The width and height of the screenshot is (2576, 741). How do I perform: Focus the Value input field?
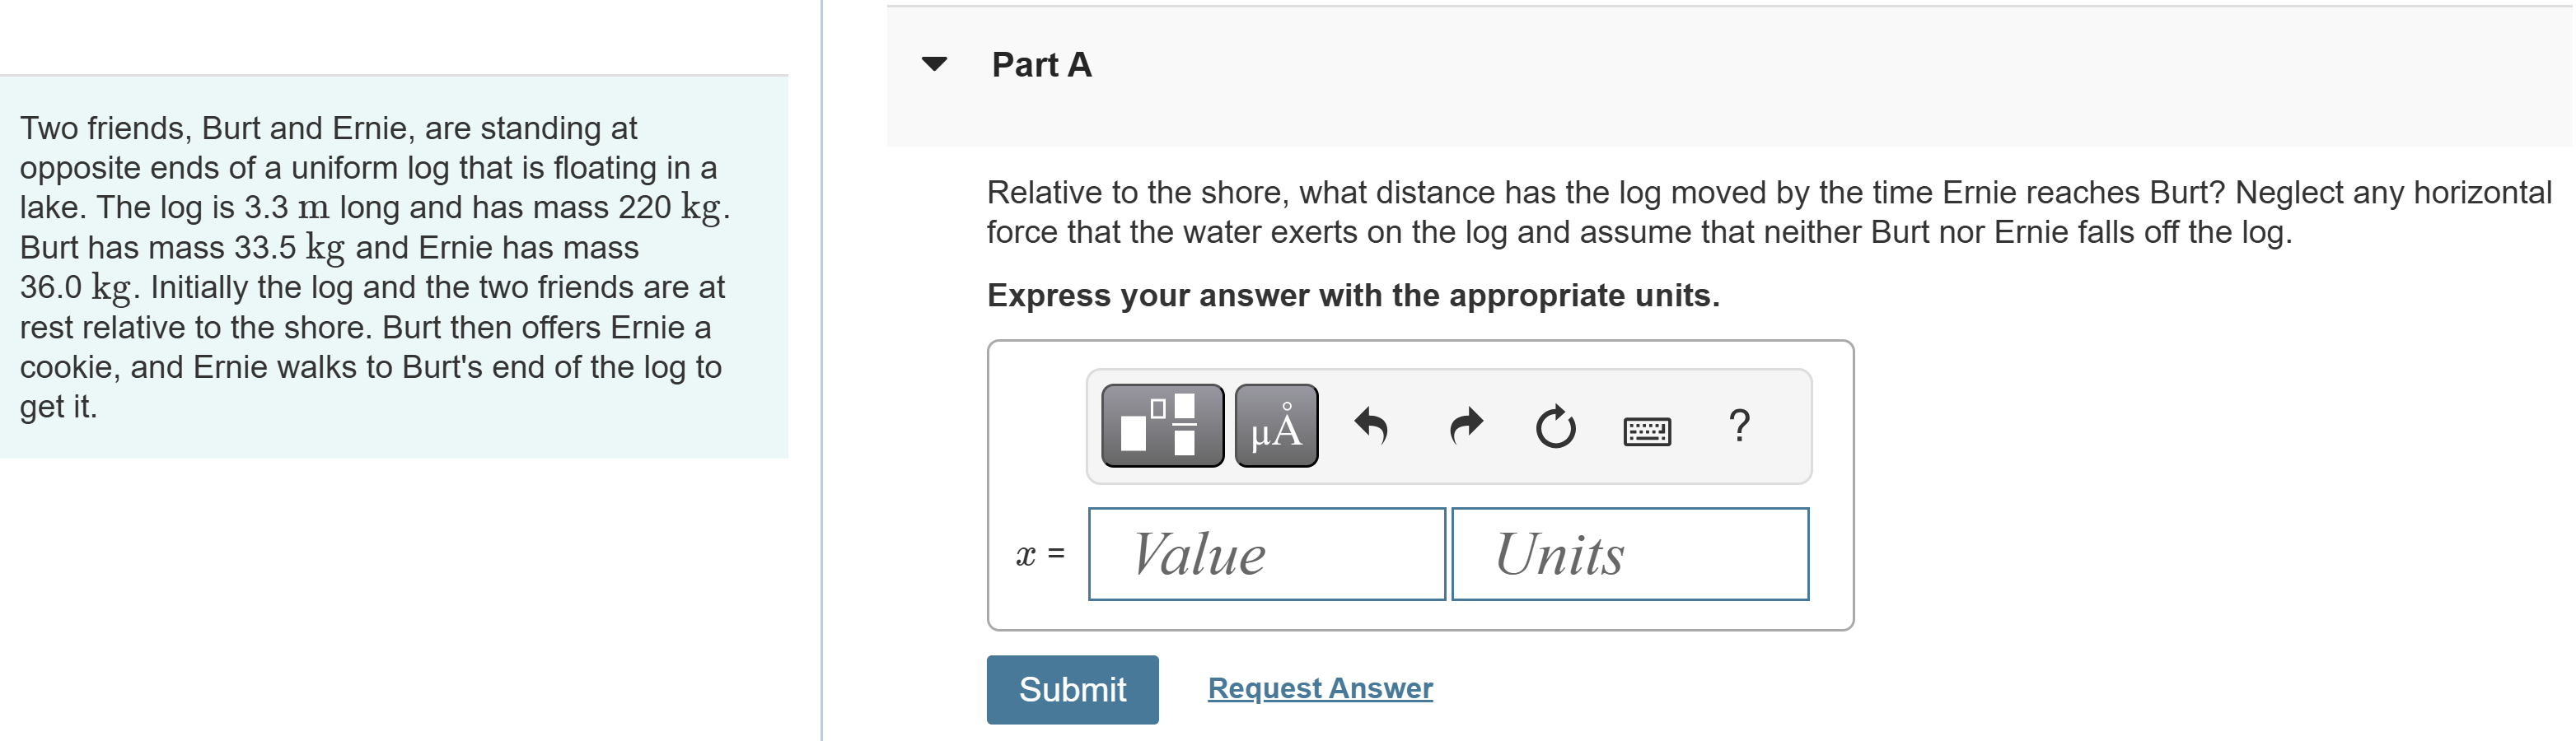point(1266,554)
